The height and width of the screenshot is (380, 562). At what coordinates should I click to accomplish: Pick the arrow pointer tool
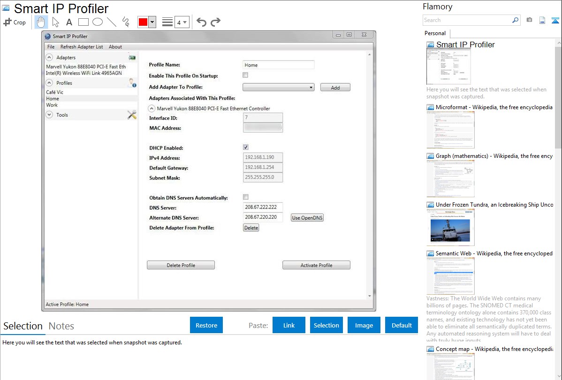pos(55,22)
